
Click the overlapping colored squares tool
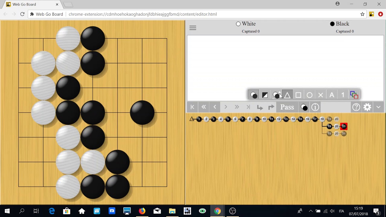(354, 95)
